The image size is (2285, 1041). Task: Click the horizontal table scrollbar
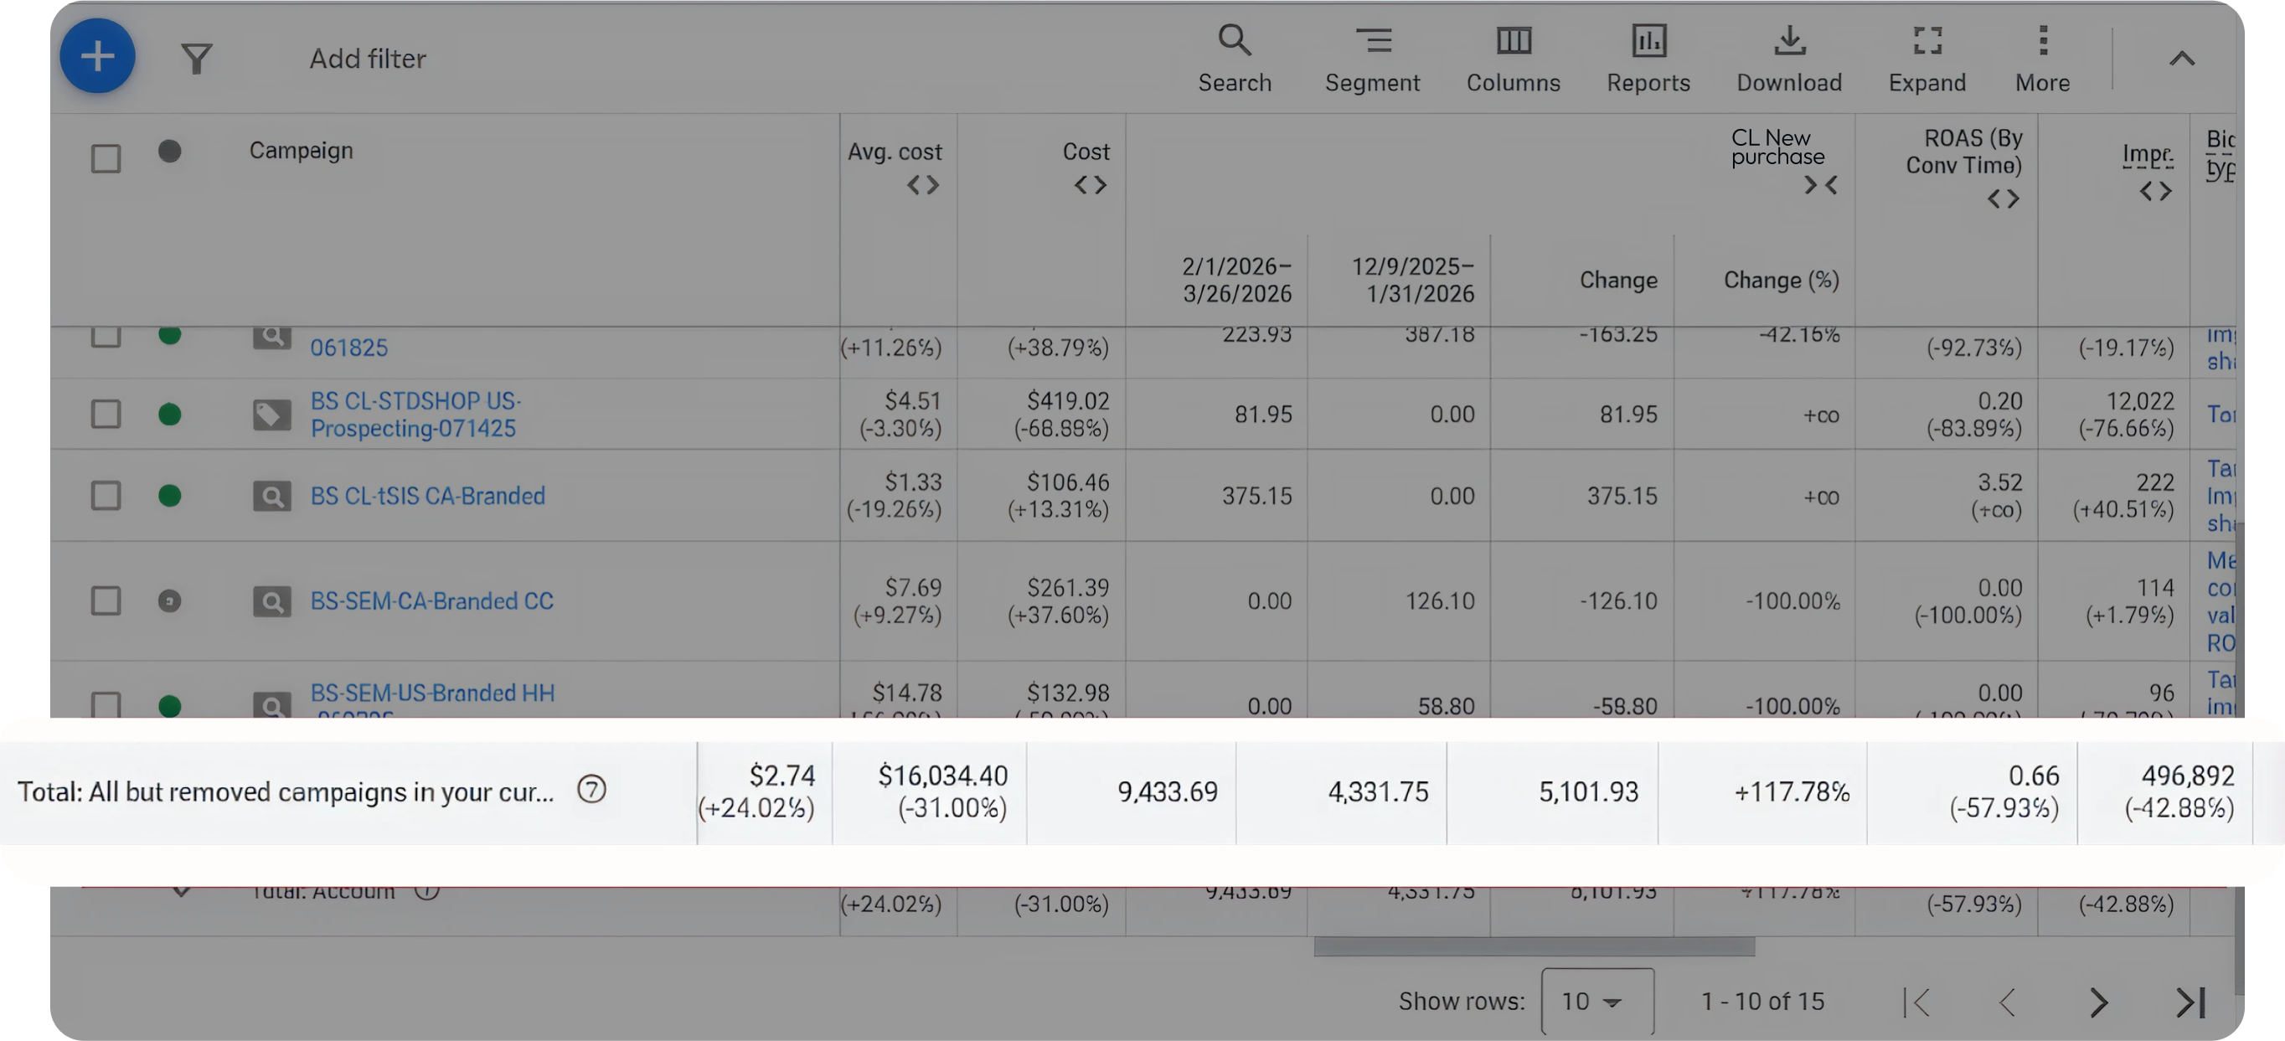(1534, 947)
